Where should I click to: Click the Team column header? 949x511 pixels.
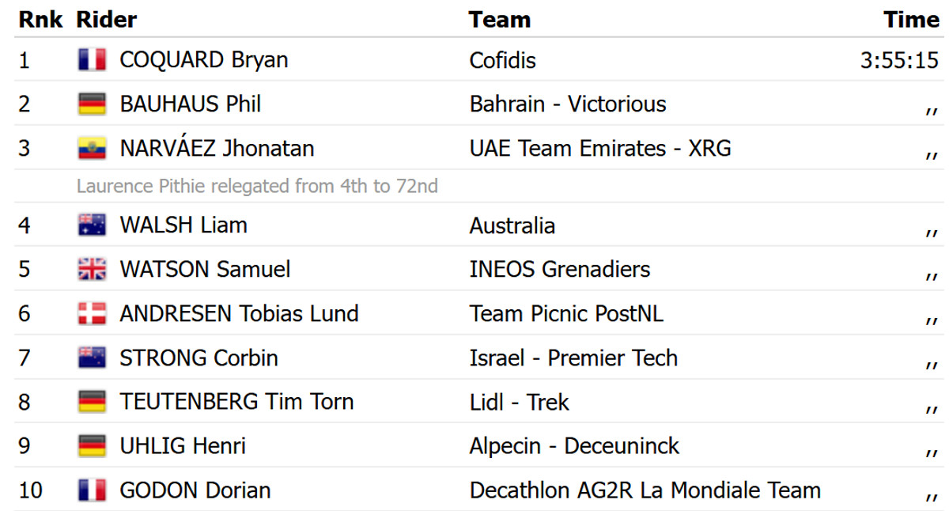499,20
